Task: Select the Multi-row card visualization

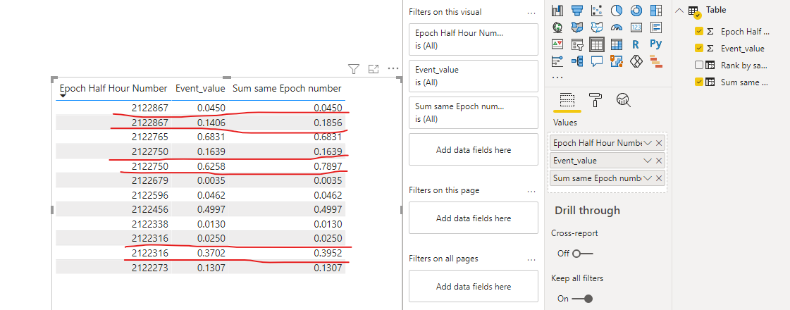Action: (x=655, y=27)
